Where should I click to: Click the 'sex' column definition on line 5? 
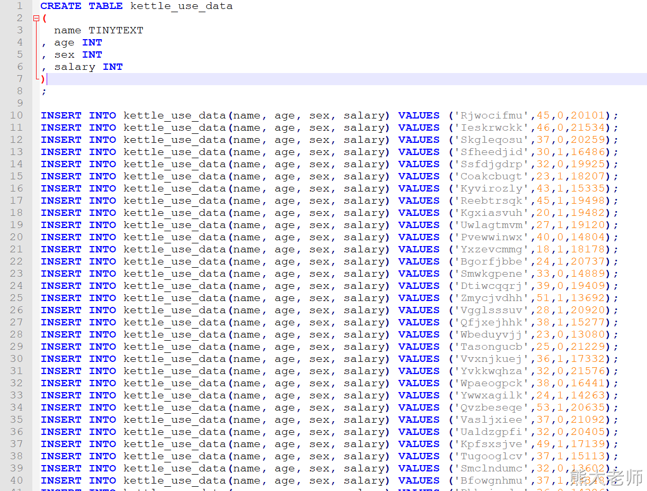(x=78, y=55)
